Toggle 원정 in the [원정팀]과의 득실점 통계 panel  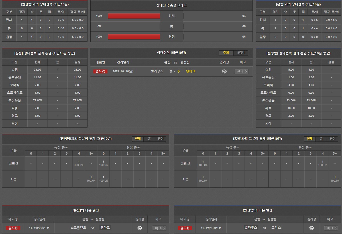(160, 139)
